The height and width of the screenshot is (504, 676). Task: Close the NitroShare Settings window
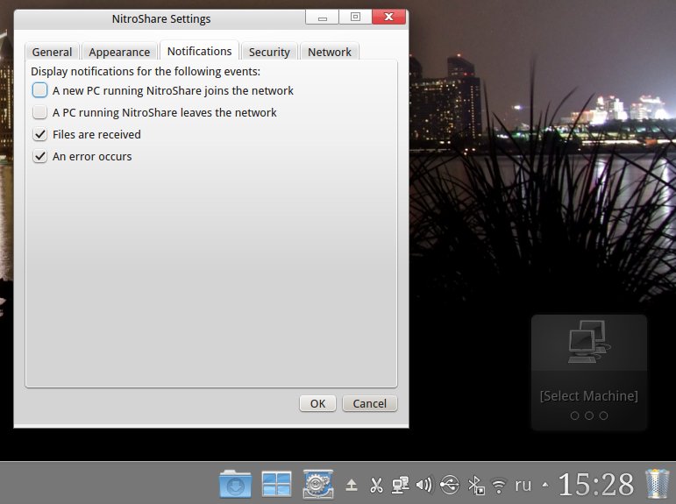pos(389,17)
